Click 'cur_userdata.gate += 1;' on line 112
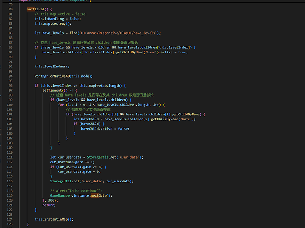Image resolution: width=305 pixels, height=228 pixels. tap(72, 162)
